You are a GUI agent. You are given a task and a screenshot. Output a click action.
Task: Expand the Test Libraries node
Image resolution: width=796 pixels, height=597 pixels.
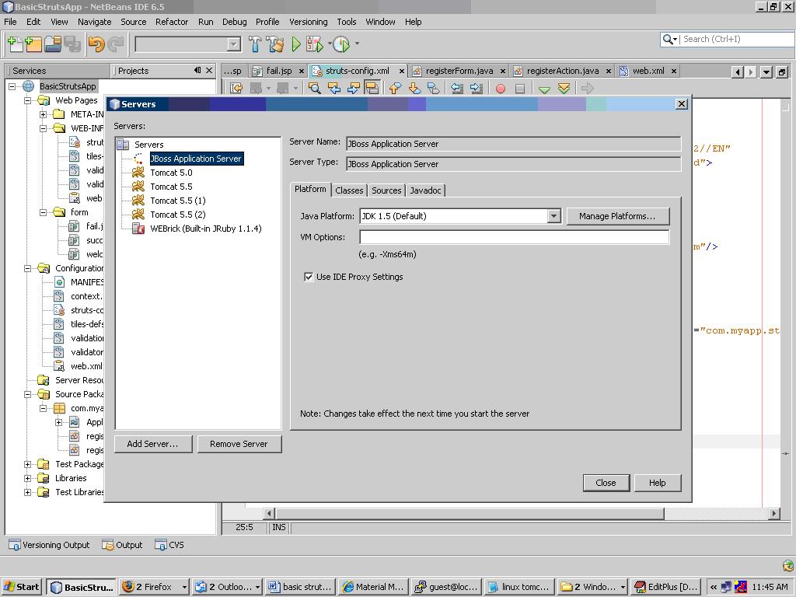point(28,492)
